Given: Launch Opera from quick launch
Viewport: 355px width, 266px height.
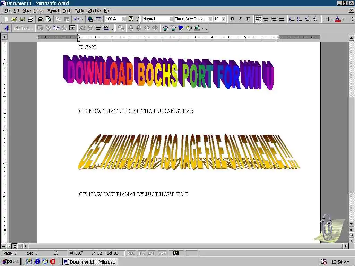Looking at the screenshot, I should (53, 262).
